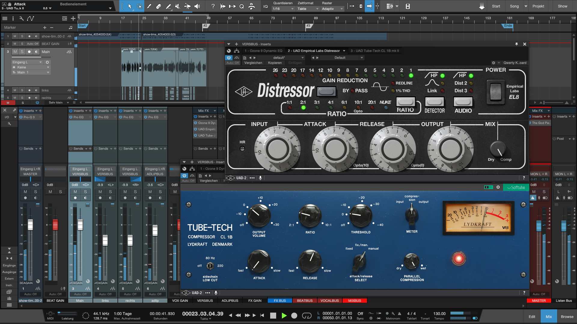Select the Paint pencil tool
This screenshot has height=324, width=577.
coord(149,6)
